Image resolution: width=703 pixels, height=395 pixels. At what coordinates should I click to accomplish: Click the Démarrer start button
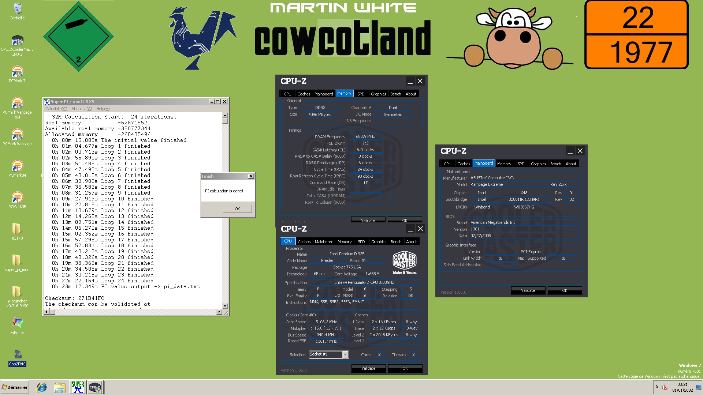point(15,387)
